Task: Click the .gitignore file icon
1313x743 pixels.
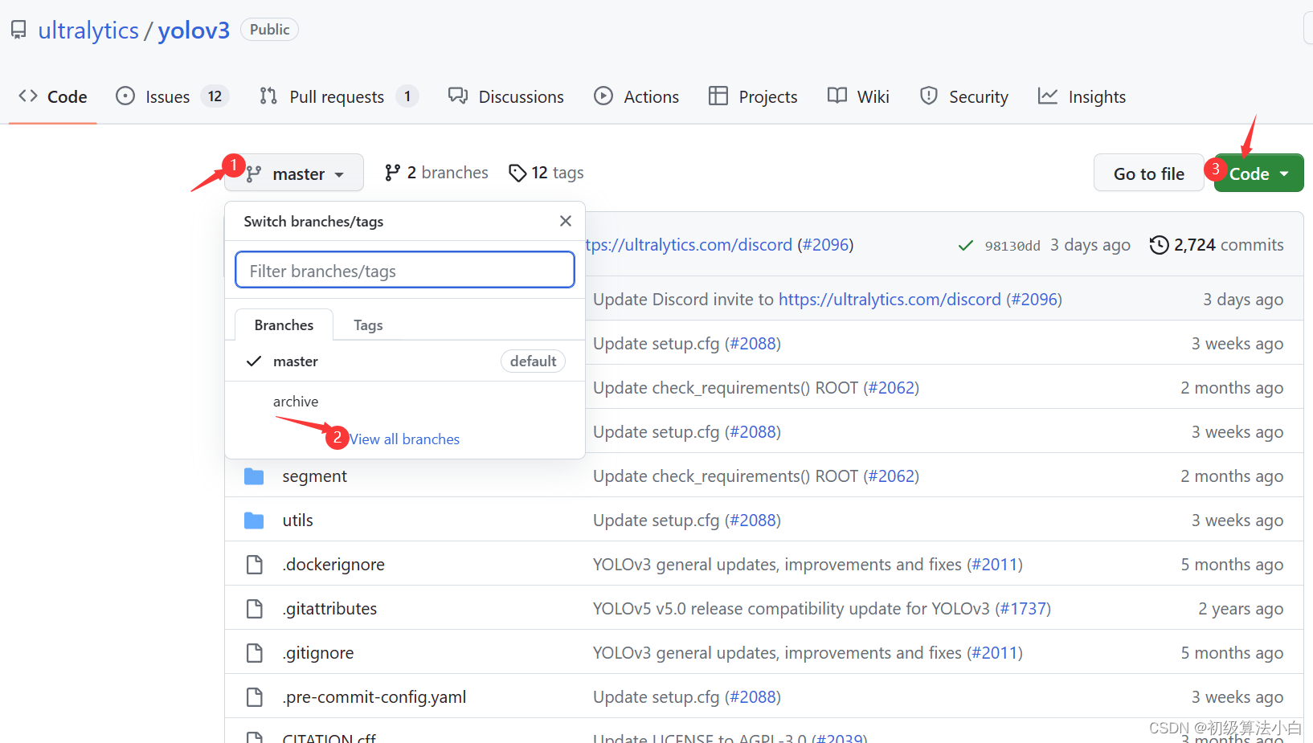Action: (255, 653)
